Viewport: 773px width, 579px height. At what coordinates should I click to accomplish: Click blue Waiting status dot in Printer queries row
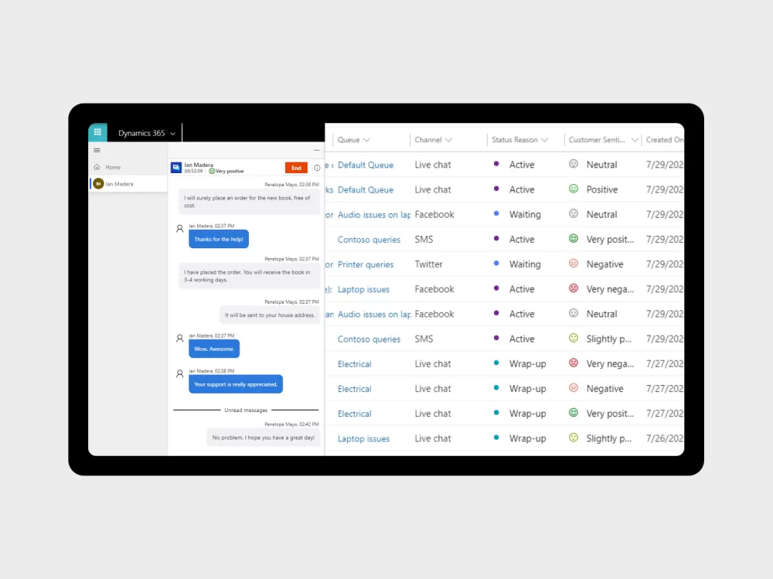click(496, 264)
